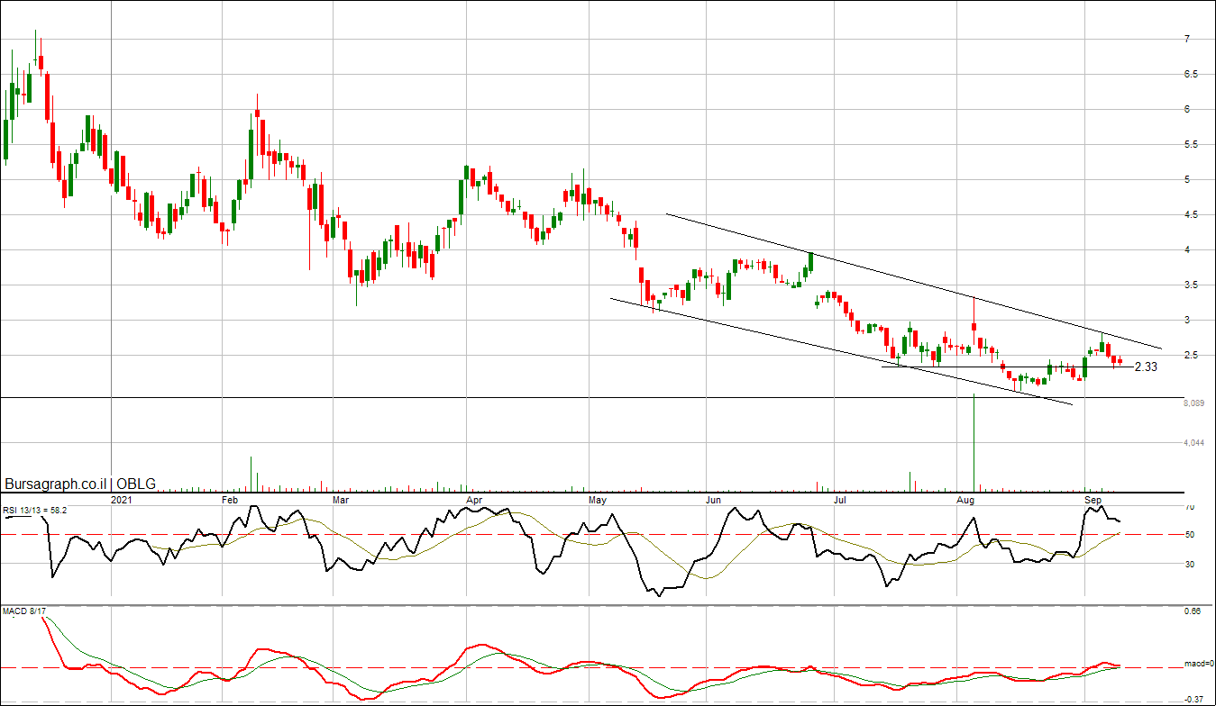Click the 2021 year label
Viewport: 1216px width, 706px height.
click(121, 499)
